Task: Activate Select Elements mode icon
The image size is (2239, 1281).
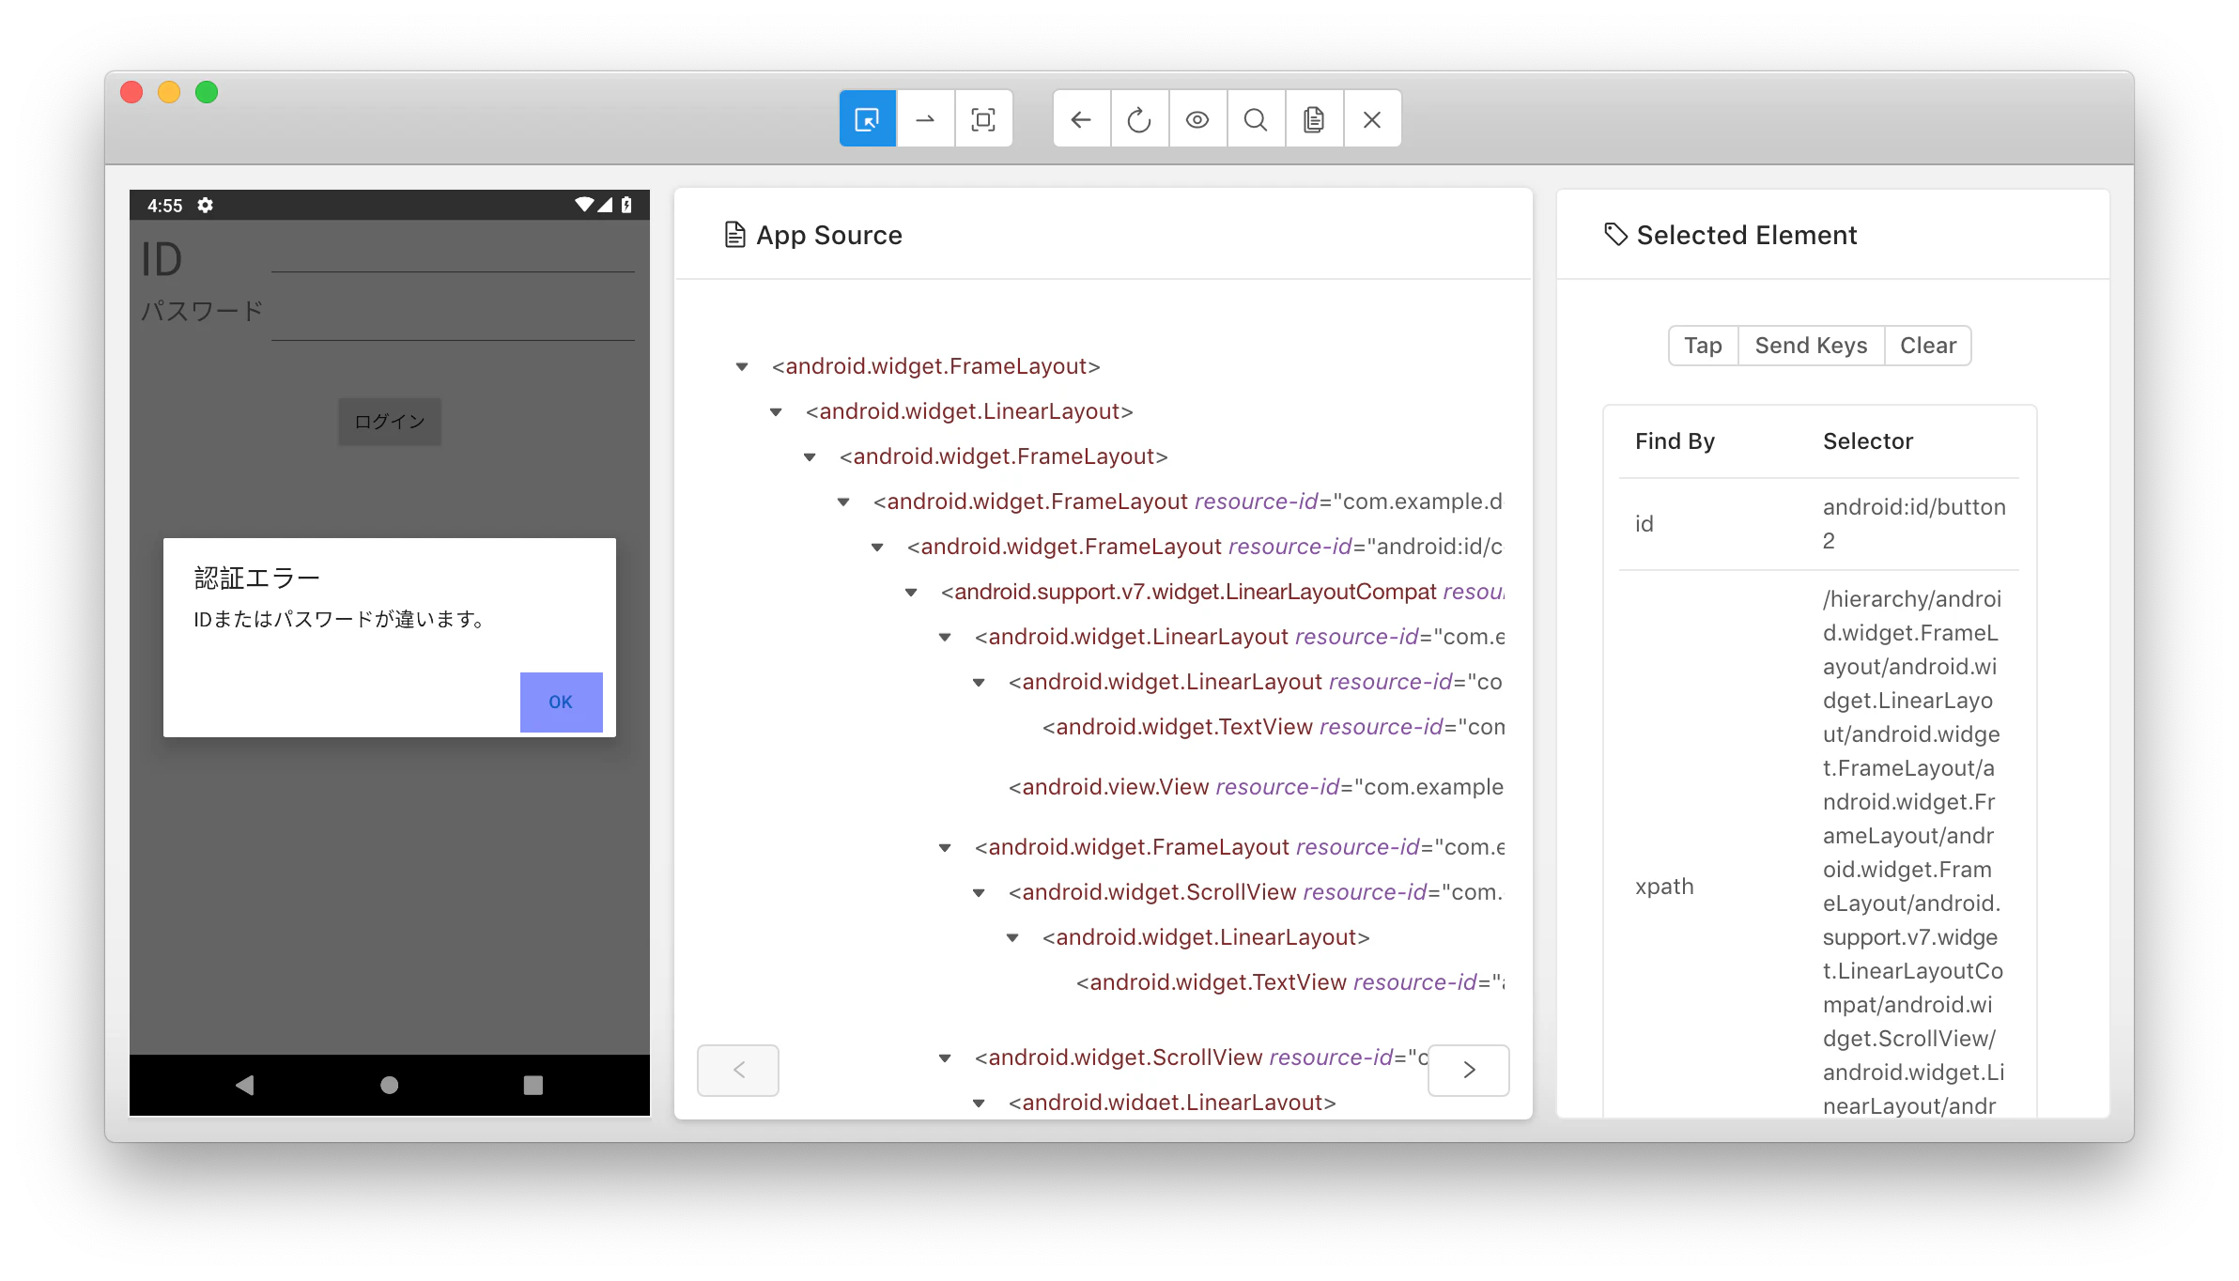Action: pos(867,119)
